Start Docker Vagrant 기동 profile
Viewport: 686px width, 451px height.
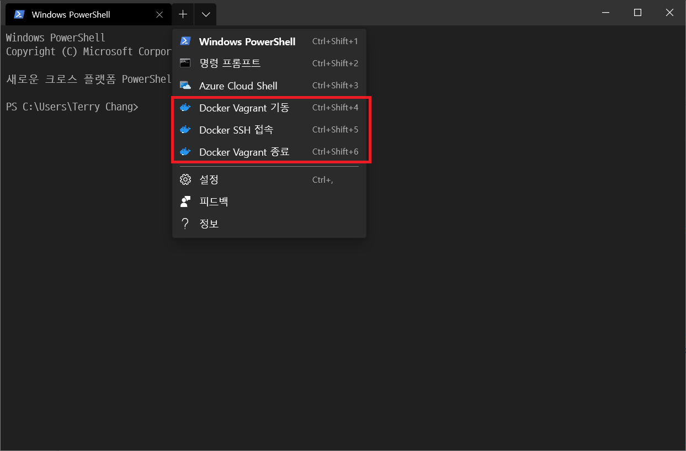269,108
